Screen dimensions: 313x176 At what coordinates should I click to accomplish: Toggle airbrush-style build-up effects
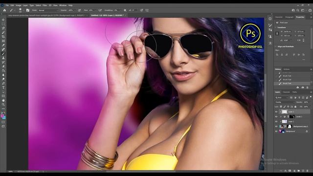point(100,10)
